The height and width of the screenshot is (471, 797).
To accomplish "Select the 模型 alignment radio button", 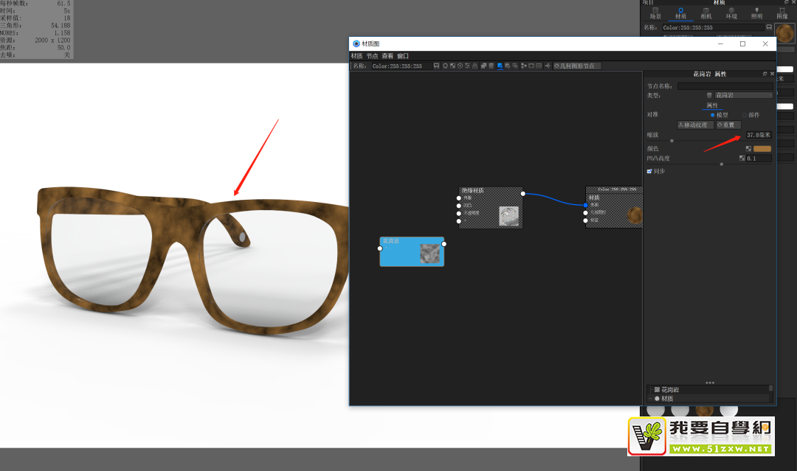I will click(x=713, y=115).
